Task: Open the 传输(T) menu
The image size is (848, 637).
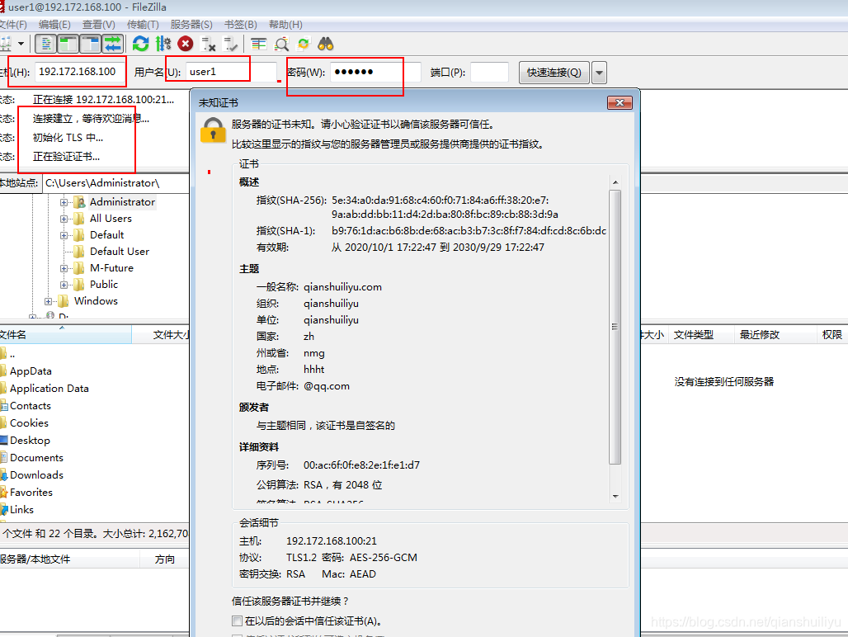Action: point(143,25)
